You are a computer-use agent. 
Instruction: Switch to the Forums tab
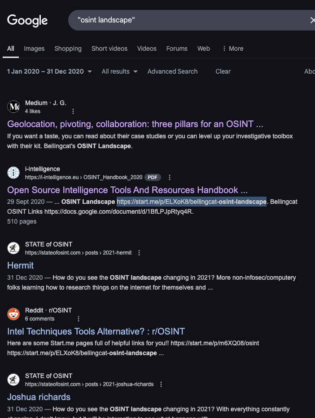177,48
